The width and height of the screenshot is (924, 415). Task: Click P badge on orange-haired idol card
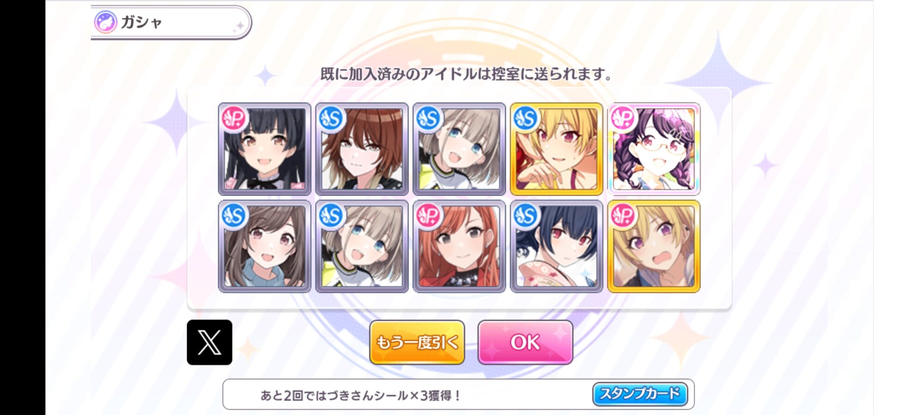tap(428, 216)
